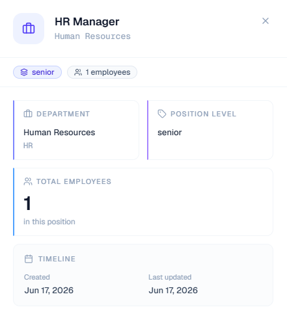Click the briefcase icon next to Department
The image size is (287, 329).
[x=28, y=114]
